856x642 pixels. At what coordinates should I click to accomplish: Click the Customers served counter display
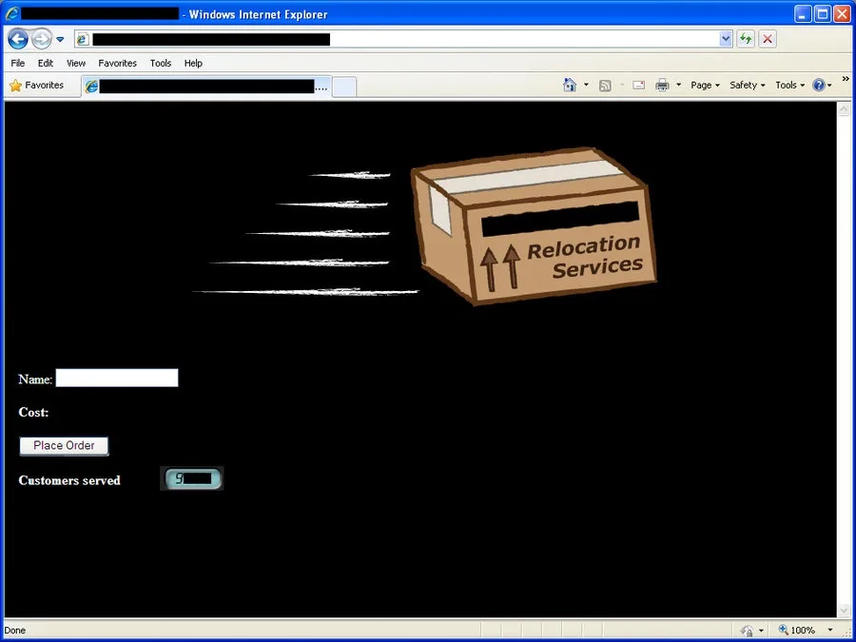coord(192,478)
